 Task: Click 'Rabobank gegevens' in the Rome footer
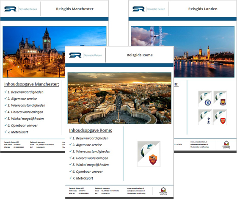[x=102, y=188]
